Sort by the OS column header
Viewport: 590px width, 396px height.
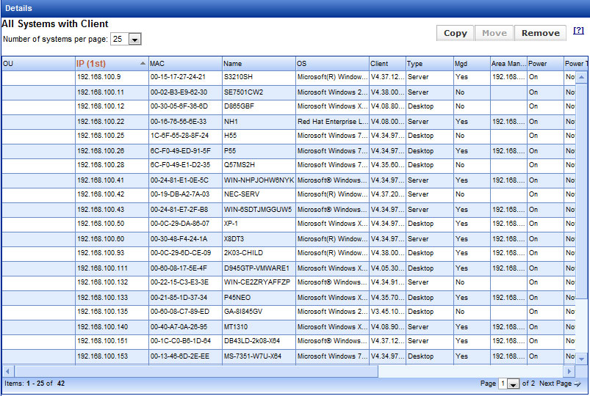tap(331, 64)
